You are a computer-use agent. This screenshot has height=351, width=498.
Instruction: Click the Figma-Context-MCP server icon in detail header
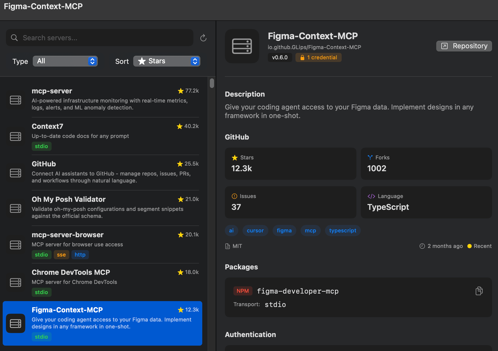pos(241,46)
